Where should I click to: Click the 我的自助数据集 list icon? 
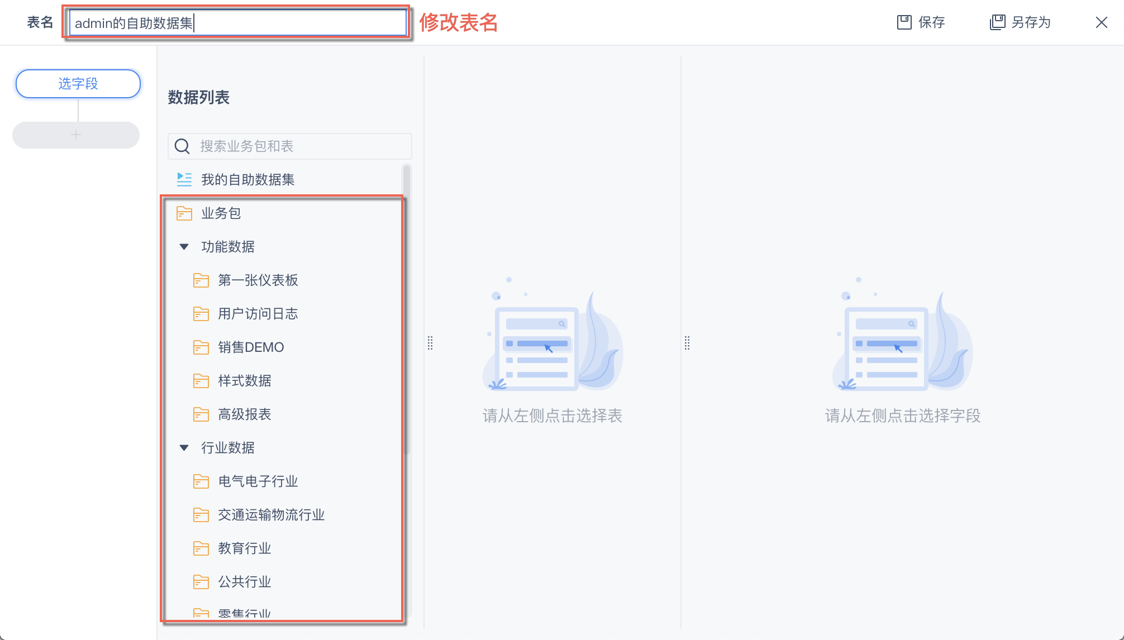[x=184, y=179]
